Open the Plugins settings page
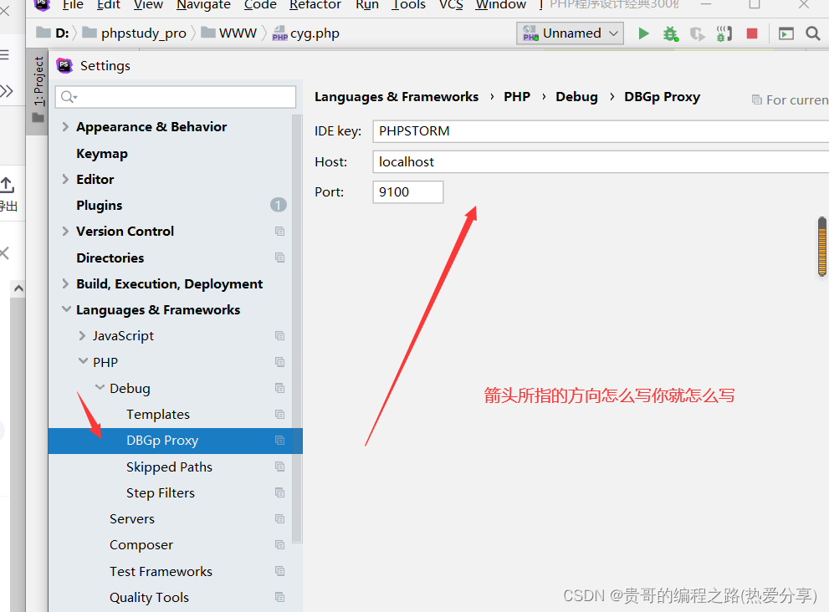Viewport: 829px width, 612px height. click(x=99, y=206)
